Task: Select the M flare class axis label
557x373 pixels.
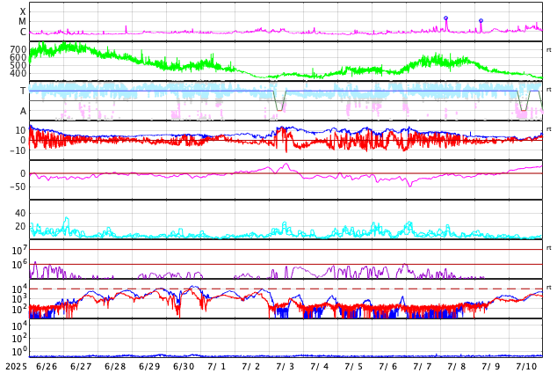Action: point(22,22)
